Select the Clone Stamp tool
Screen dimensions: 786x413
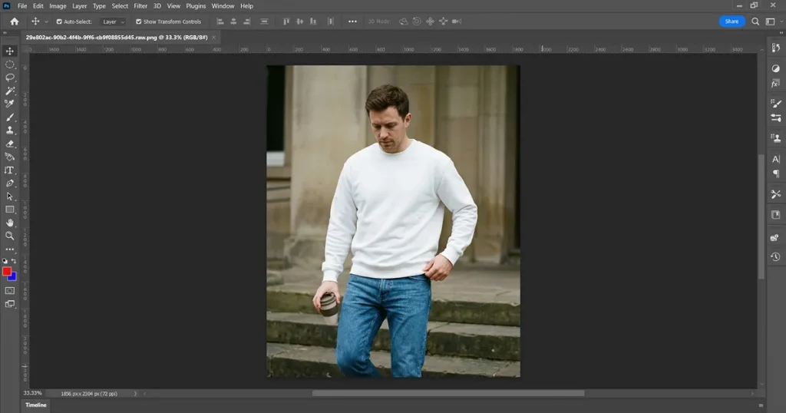click(x=9, y=131)
